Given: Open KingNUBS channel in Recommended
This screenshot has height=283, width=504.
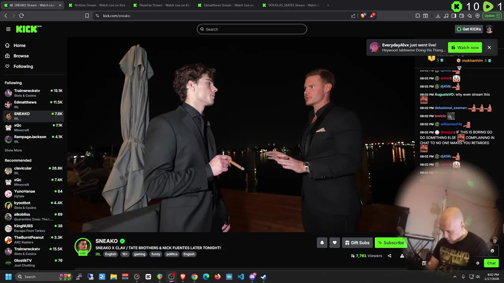Looking at the screenshot, I should click(33, 228).
